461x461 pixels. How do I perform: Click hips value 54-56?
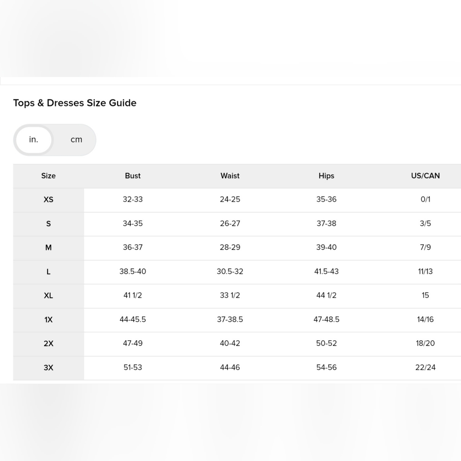326,367
